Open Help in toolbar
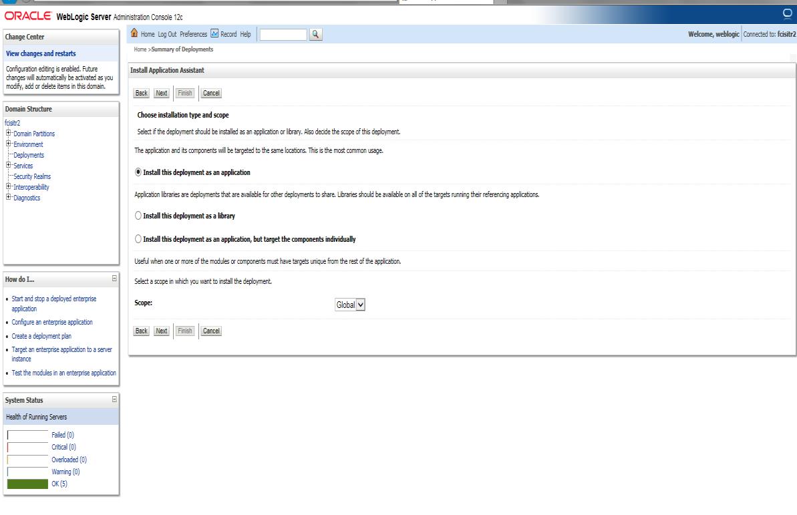Screen dimensions: 797x515 click(x=245, y=34)
